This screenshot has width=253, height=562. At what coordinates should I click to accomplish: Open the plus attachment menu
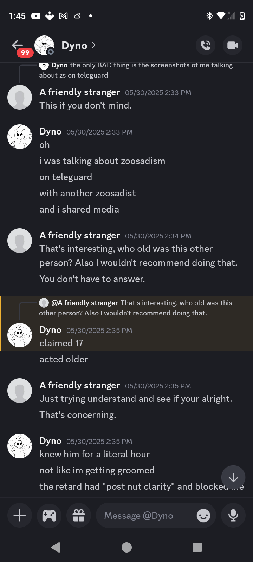[20, 515]
